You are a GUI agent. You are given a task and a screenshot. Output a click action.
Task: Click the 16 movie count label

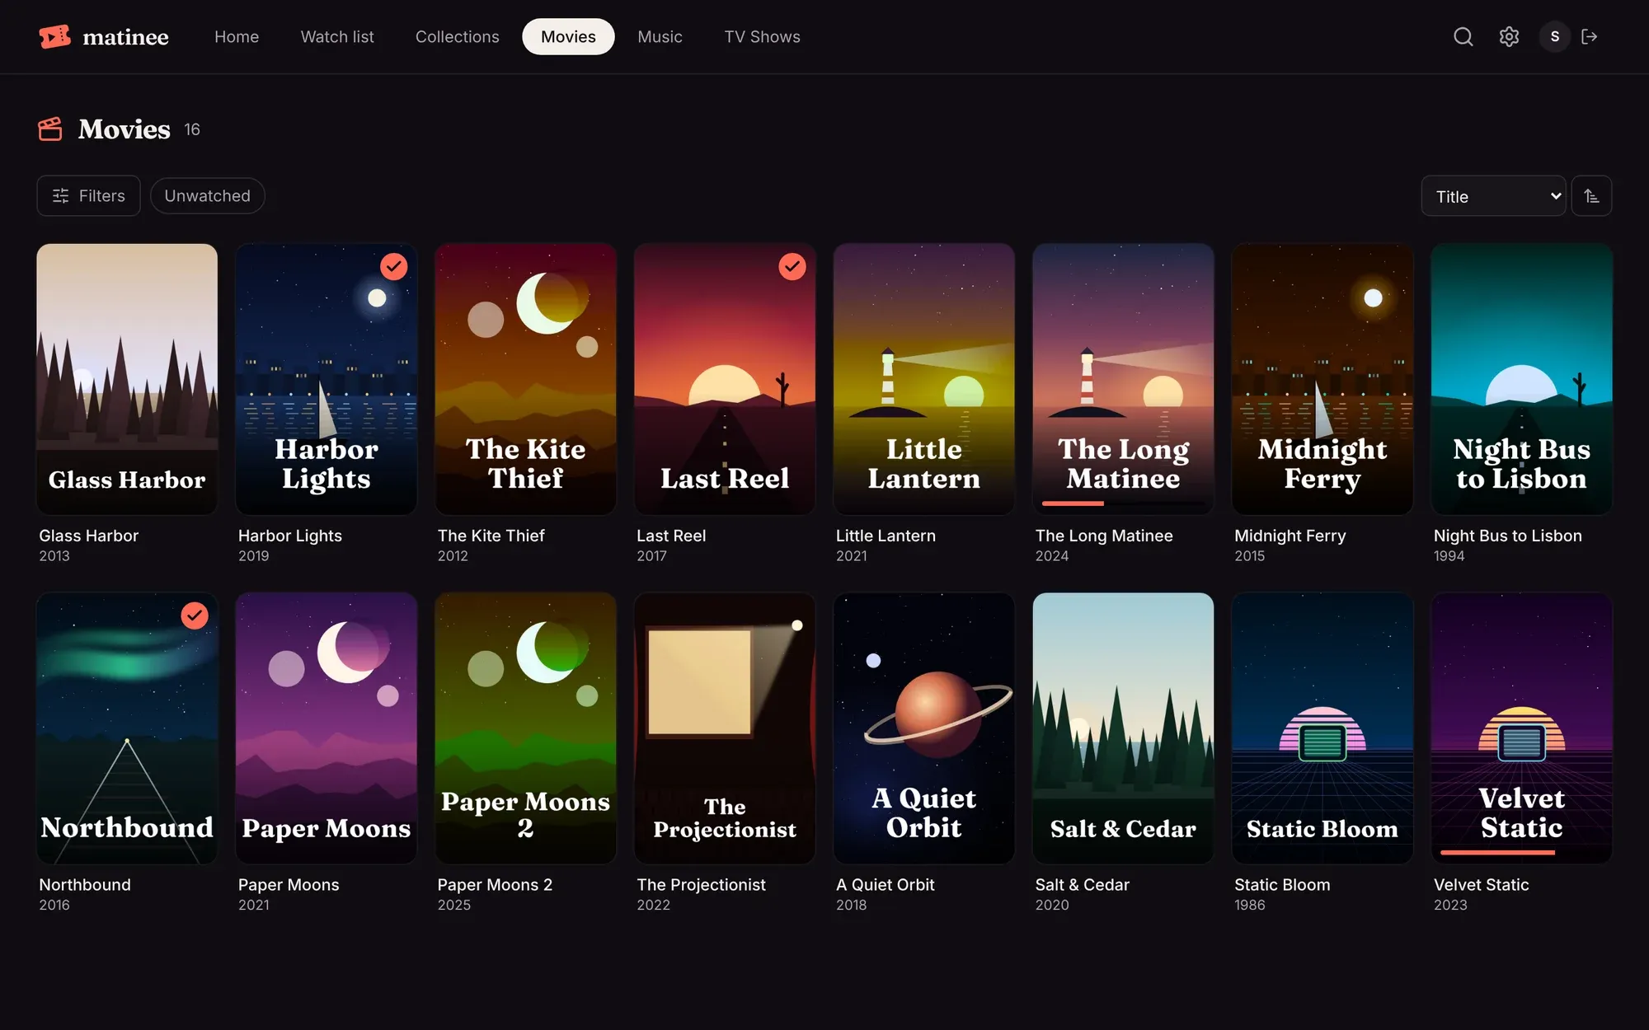click(x=192, y=129)
